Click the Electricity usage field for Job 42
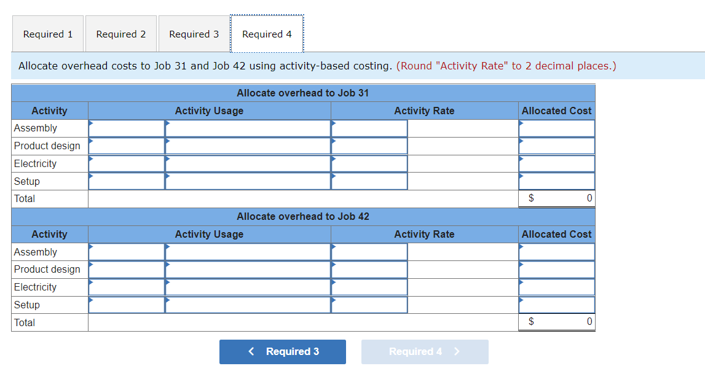705x390 pixels. [126, 287]
